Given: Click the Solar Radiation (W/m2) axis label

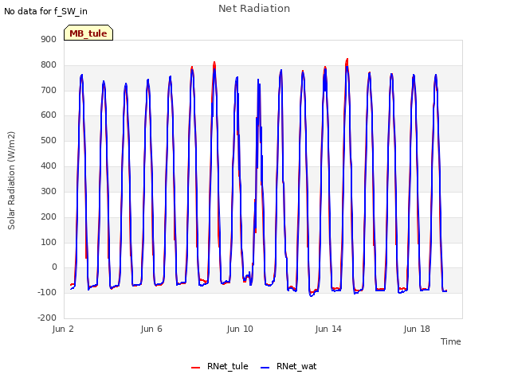Looking at the screenshot, I should (11, 181).
